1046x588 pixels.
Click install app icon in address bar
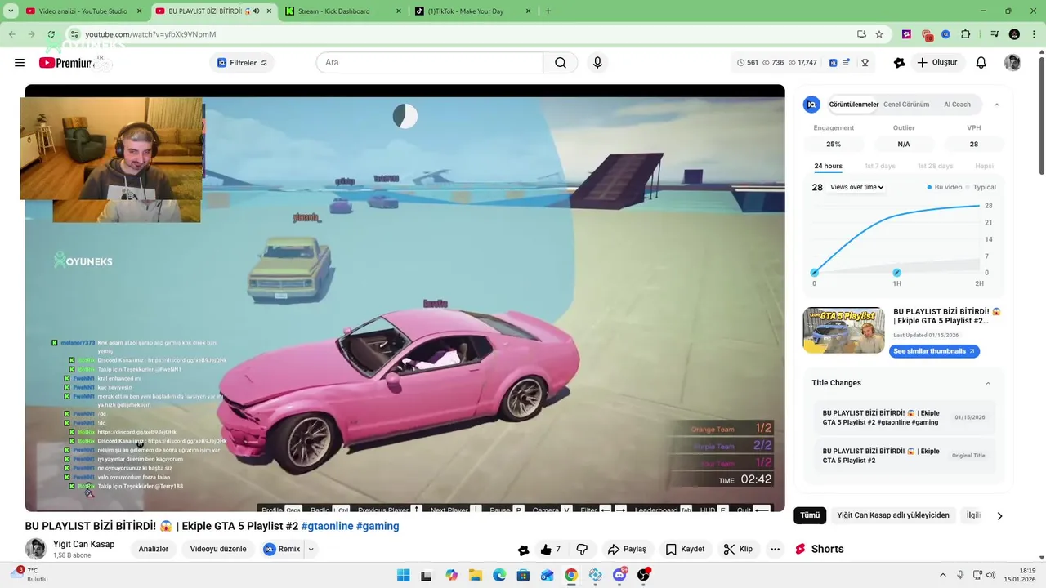click(x=861, y=34)
